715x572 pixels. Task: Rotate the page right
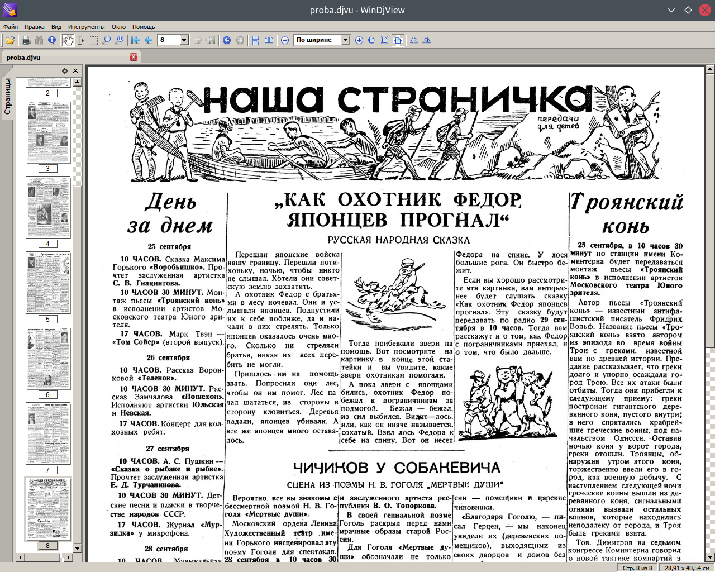[427, 40]
